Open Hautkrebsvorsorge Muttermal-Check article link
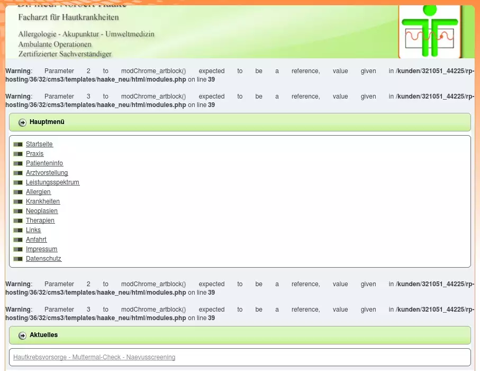480x371 pixels. click(x=94, y=357)
